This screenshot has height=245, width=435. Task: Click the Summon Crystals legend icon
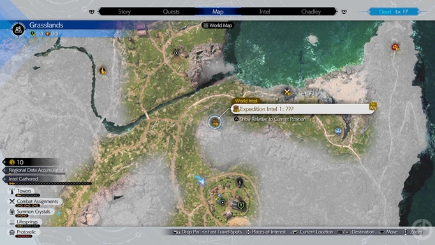coord(11,212)
